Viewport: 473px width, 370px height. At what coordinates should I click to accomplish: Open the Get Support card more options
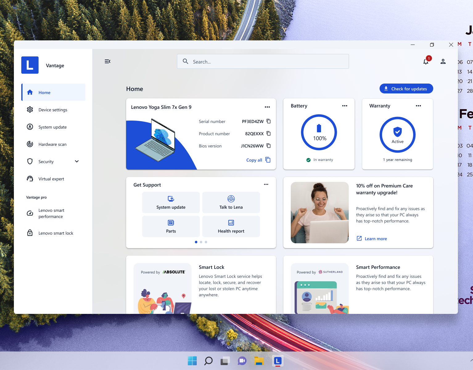click(x=266, y=184)
